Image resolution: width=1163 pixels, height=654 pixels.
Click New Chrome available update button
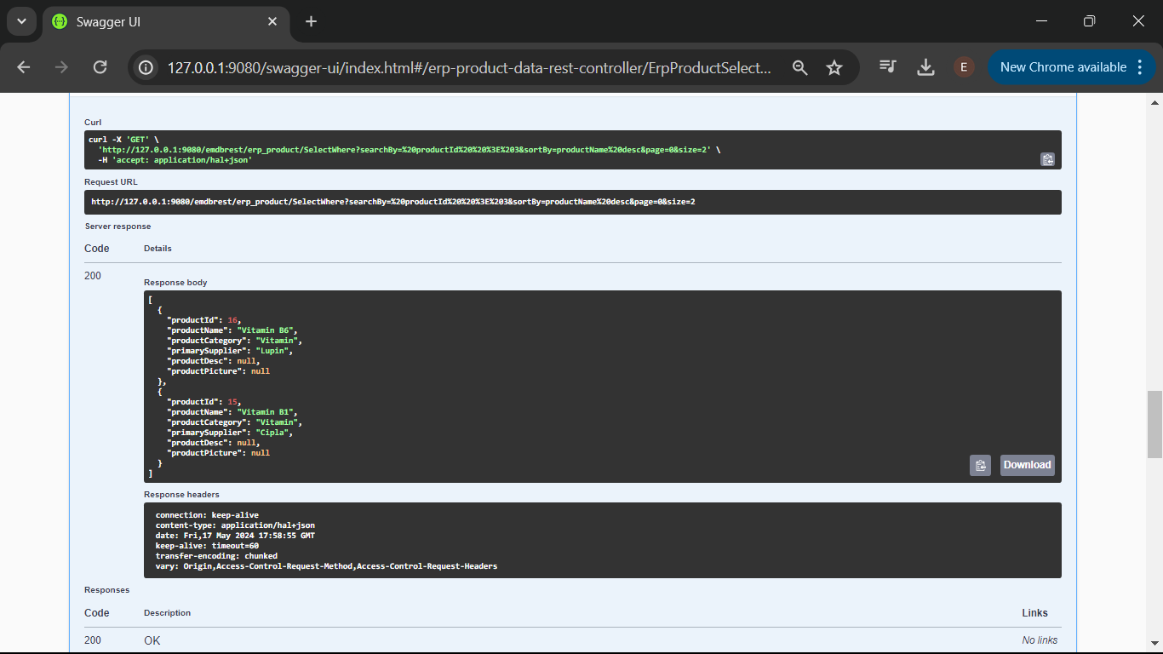click(x=1063, y=67)
